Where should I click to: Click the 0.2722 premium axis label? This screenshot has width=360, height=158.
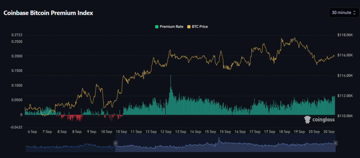tap(17, 35)
